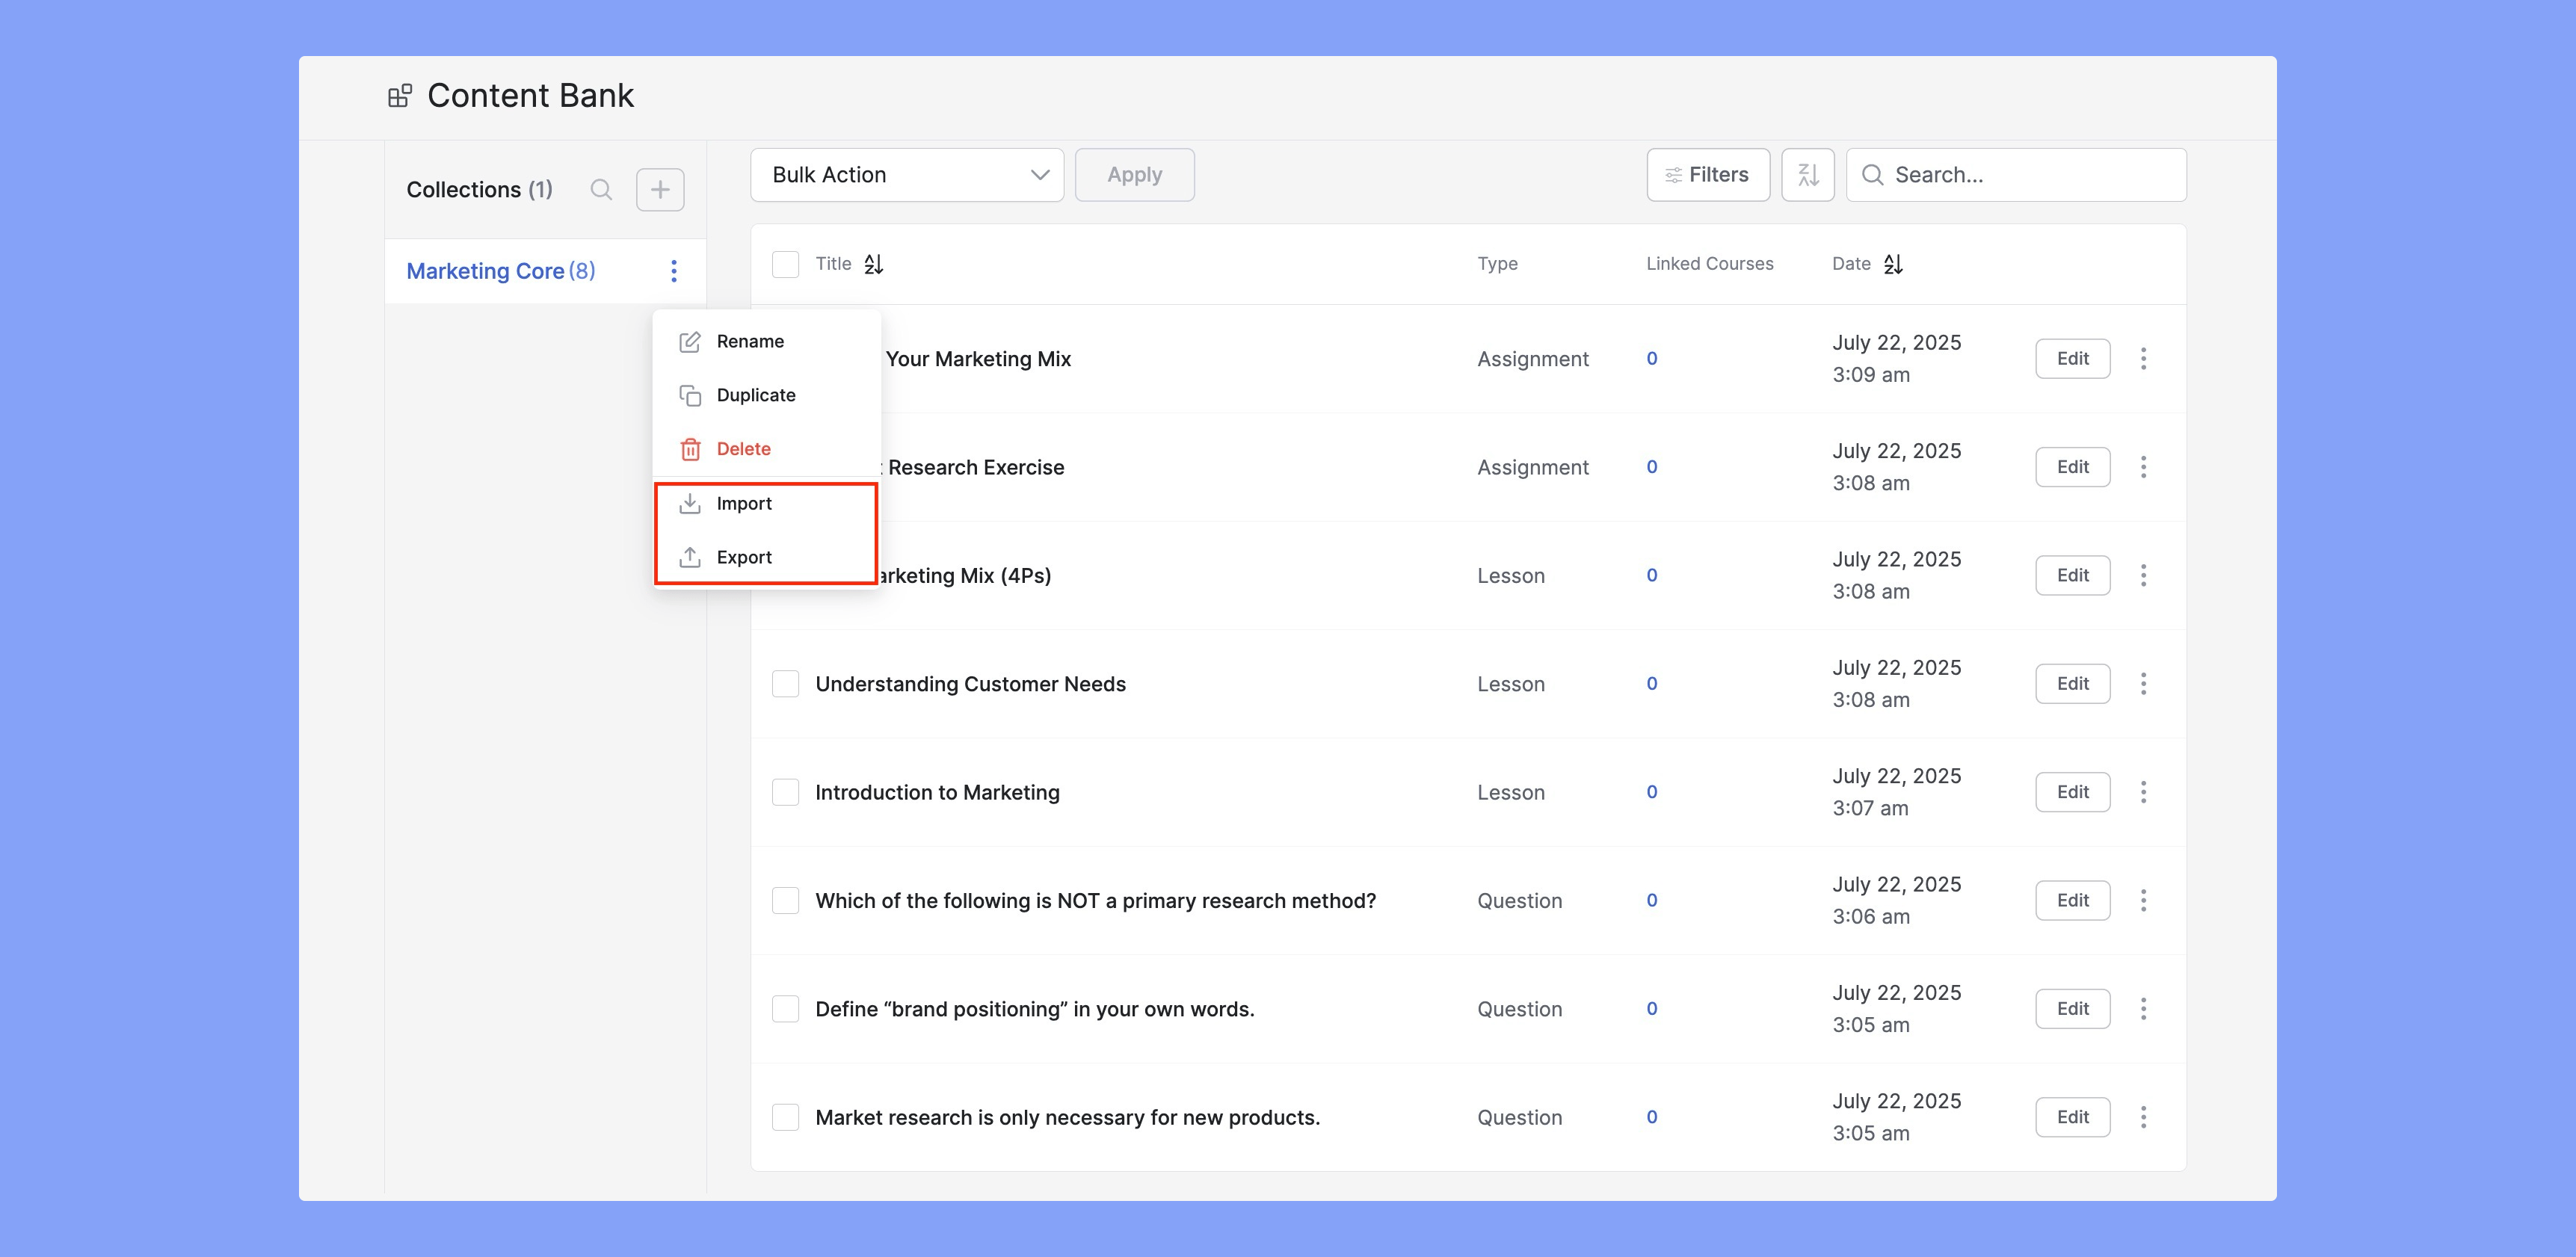The width and height of the screenshot is (2576, 1257).
Task: Click the 'Introduction to Marketing' title
Action: pos(937,792)
